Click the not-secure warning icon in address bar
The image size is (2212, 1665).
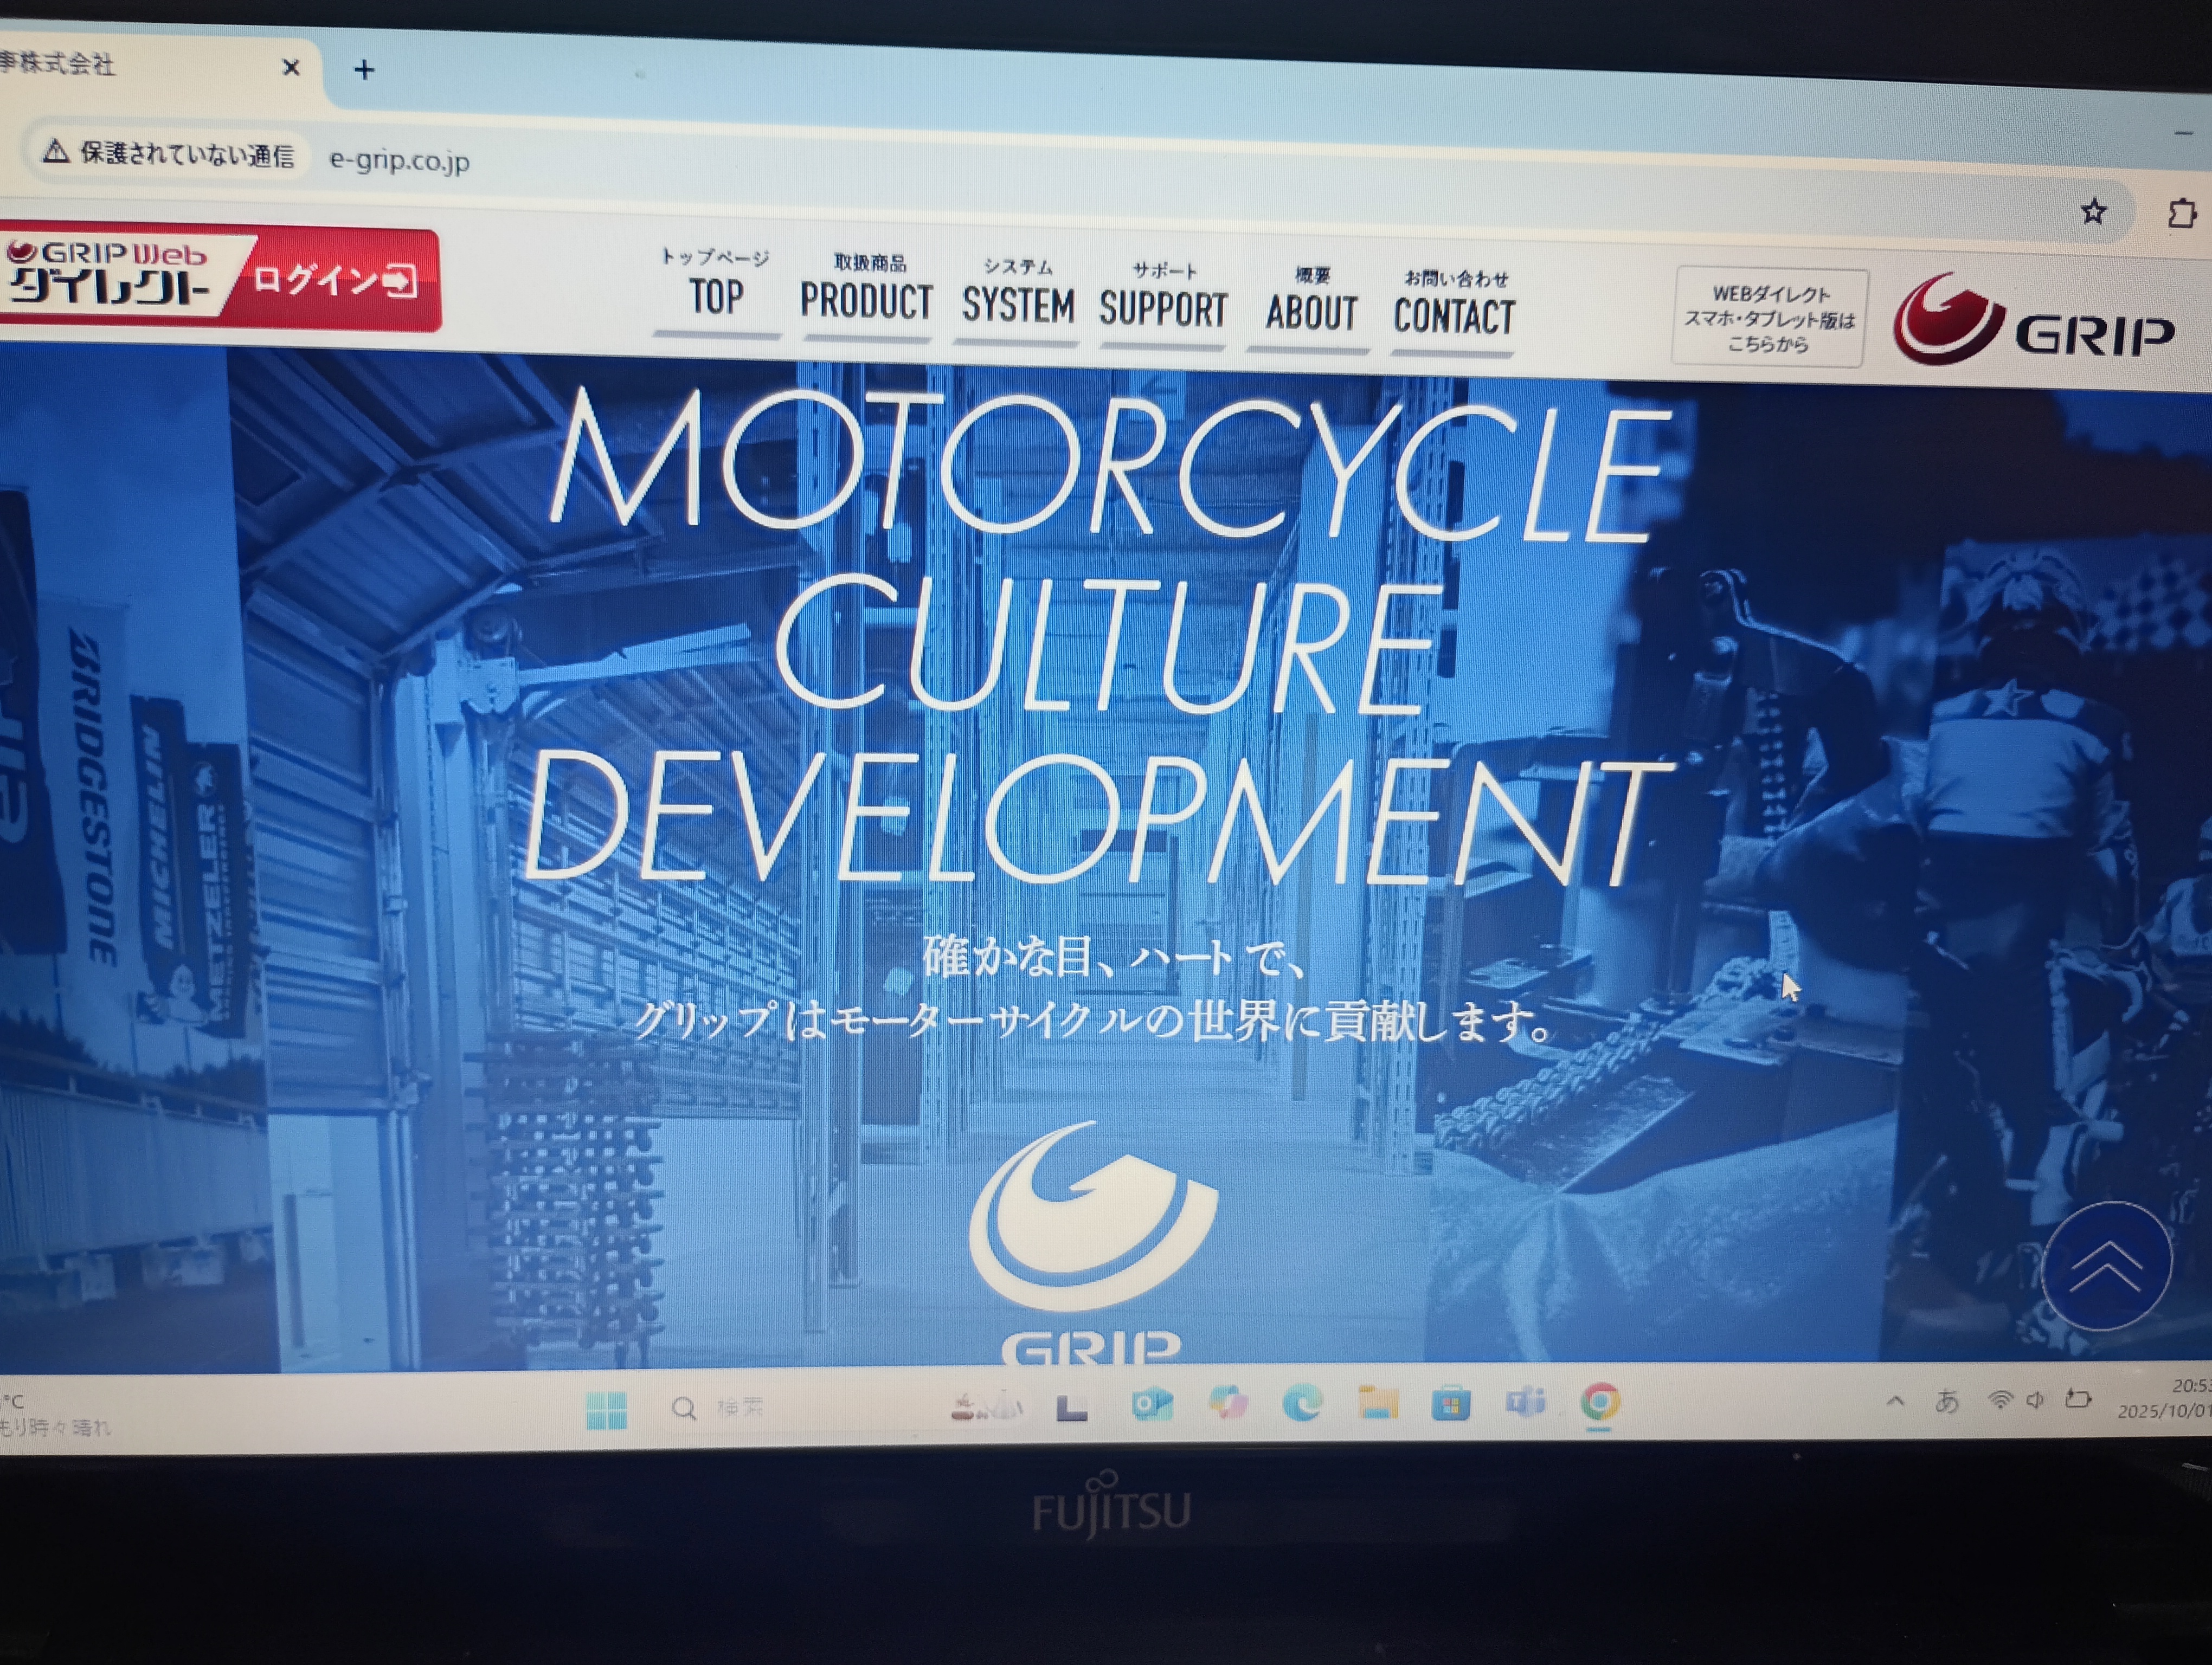[56, 151]
